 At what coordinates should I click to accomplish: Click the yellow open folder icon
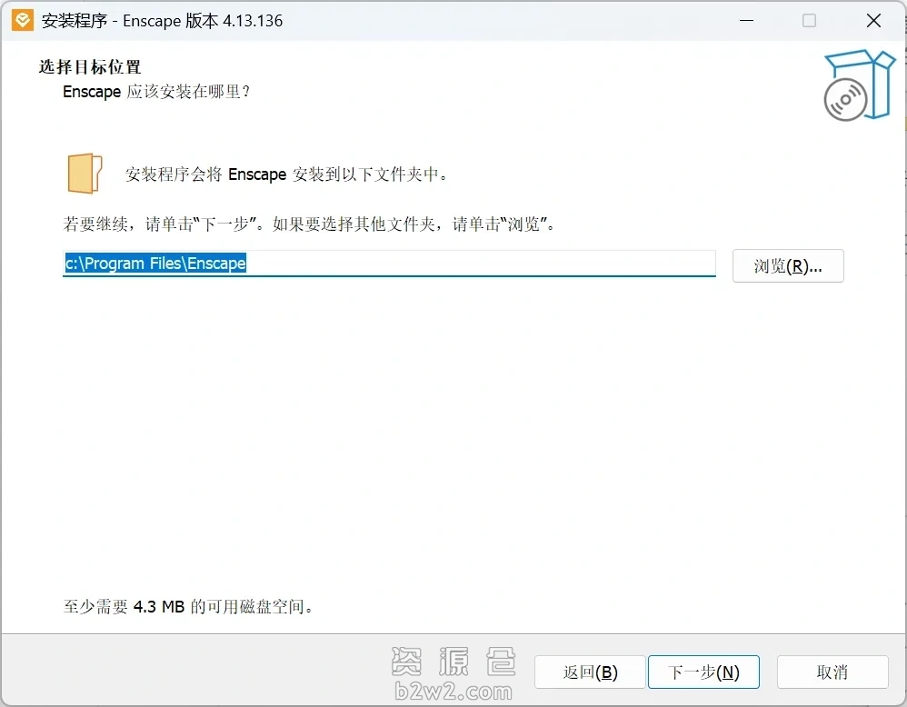click(85, 173)
